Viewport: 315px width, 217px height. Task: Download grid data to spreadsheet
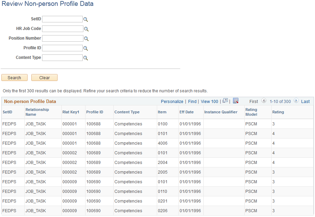click(x=236, y=101)
